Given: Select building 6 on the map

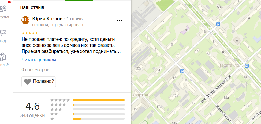Looking at the screenshot, I should 205,32.
